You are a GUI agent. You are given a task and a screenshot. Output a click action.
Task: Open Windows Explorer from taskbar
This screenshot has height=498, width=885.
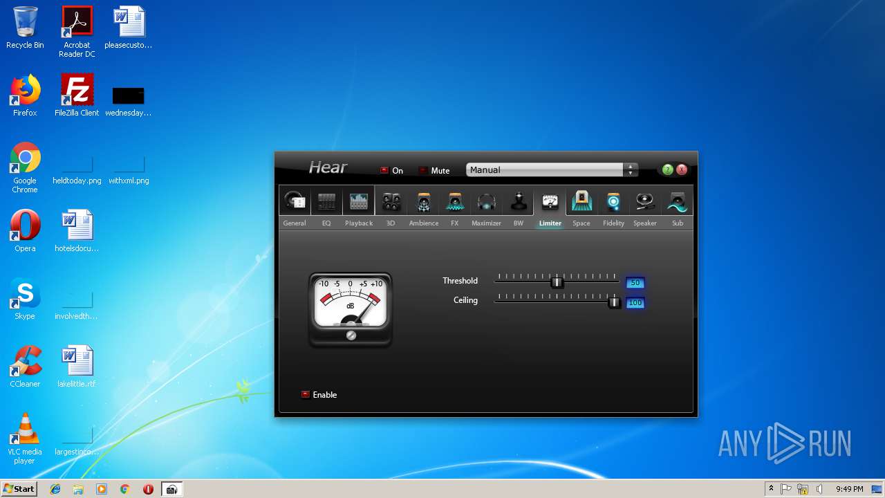click(x=78, y=489)
